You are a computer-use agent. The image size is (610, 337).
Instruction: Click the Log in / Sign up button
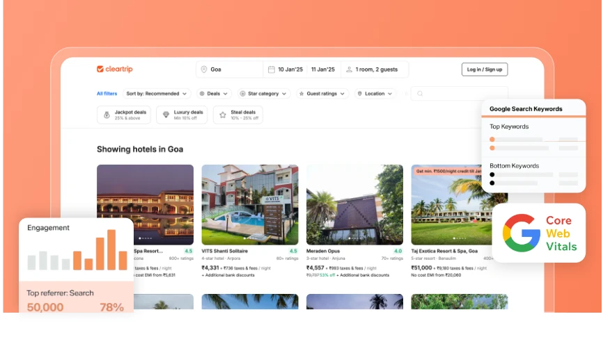tap(485, 69)
